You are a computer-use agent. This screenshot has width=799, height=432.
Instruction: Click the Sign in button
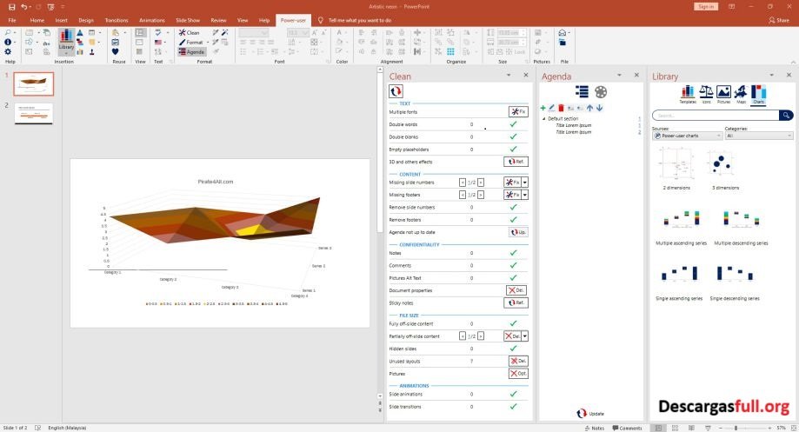click(706, 7)
